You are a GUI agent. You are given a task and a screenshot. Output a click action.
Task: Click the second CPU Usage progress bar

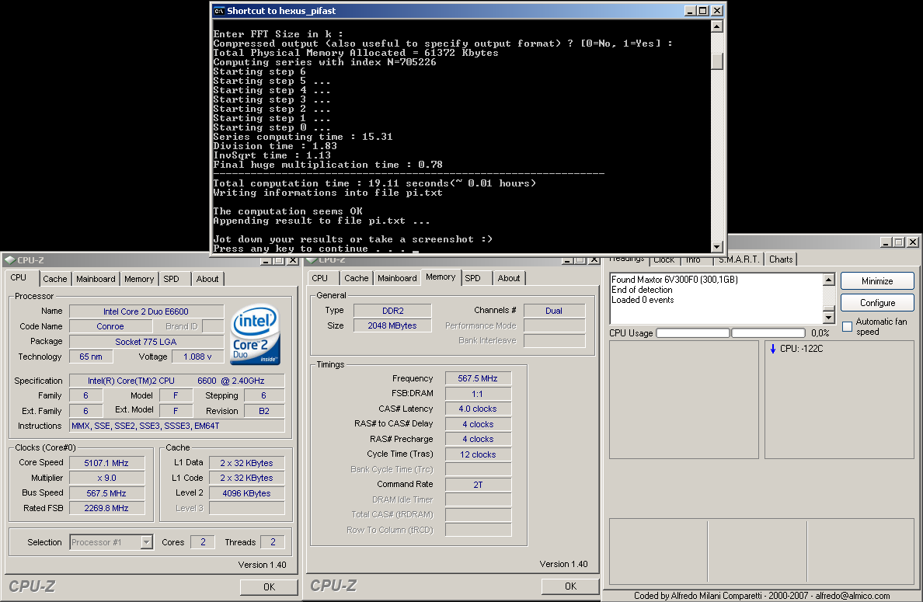(x=768, y=333)
